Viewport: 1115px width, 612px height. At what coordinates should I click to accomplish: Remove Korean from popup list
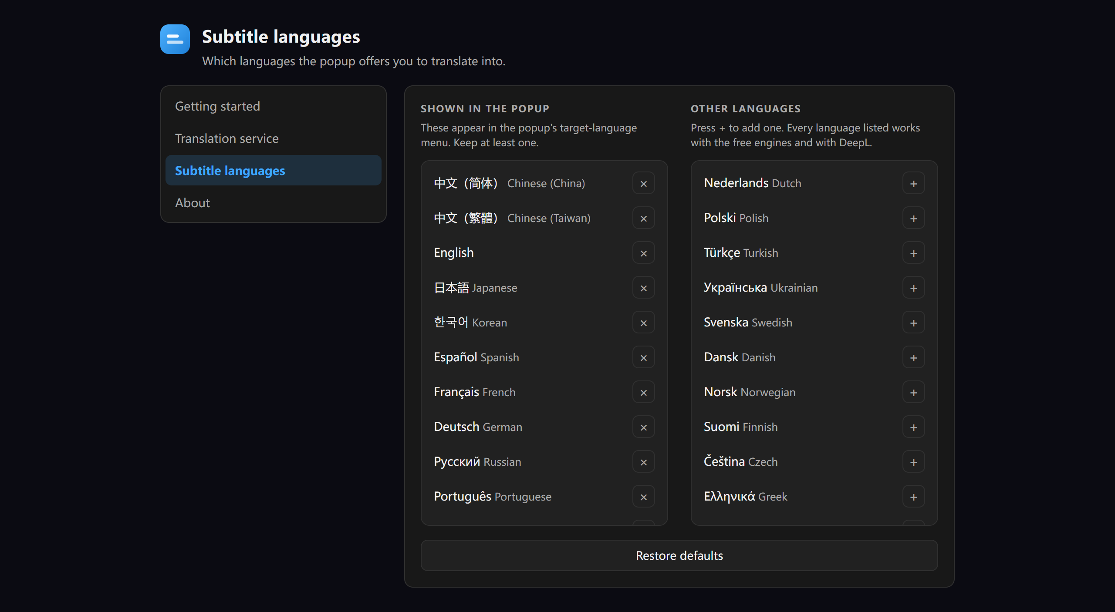click(643, 323)
